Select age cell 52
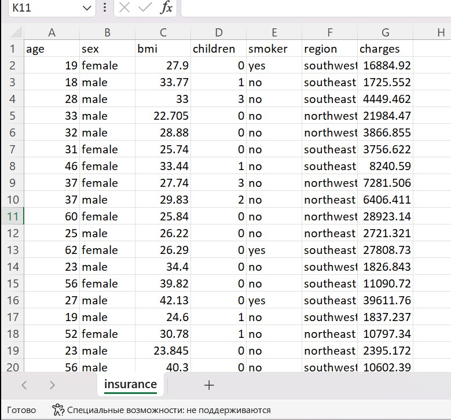 pyautogui.click(x=52, y=334)
